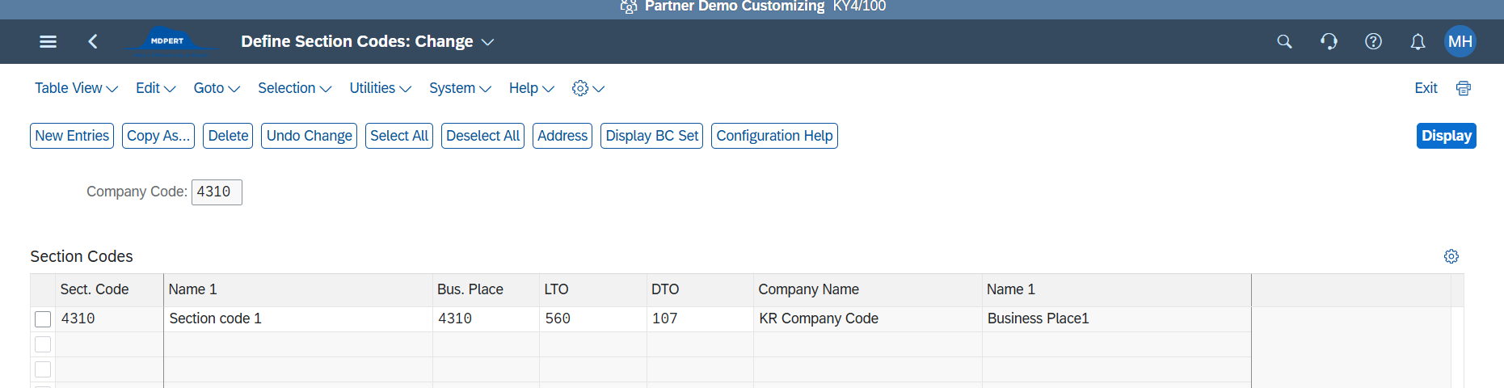Click the printer icon next to Exit
The image size is (1504, 388).
pos(1464,88)
